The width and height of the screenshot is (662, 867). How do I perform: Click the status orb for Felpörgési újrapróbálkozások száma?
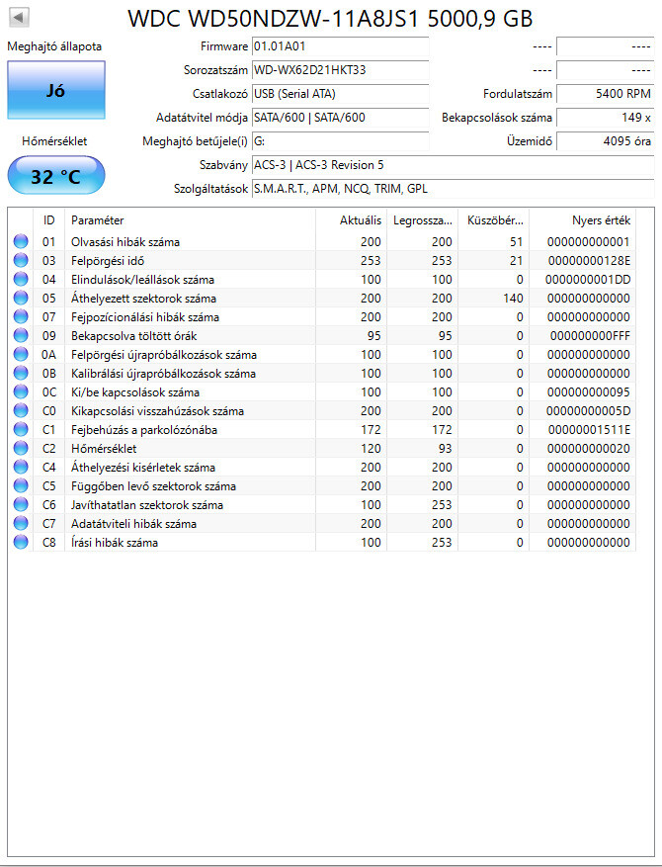pyautogui.click(x=21, y=355)
